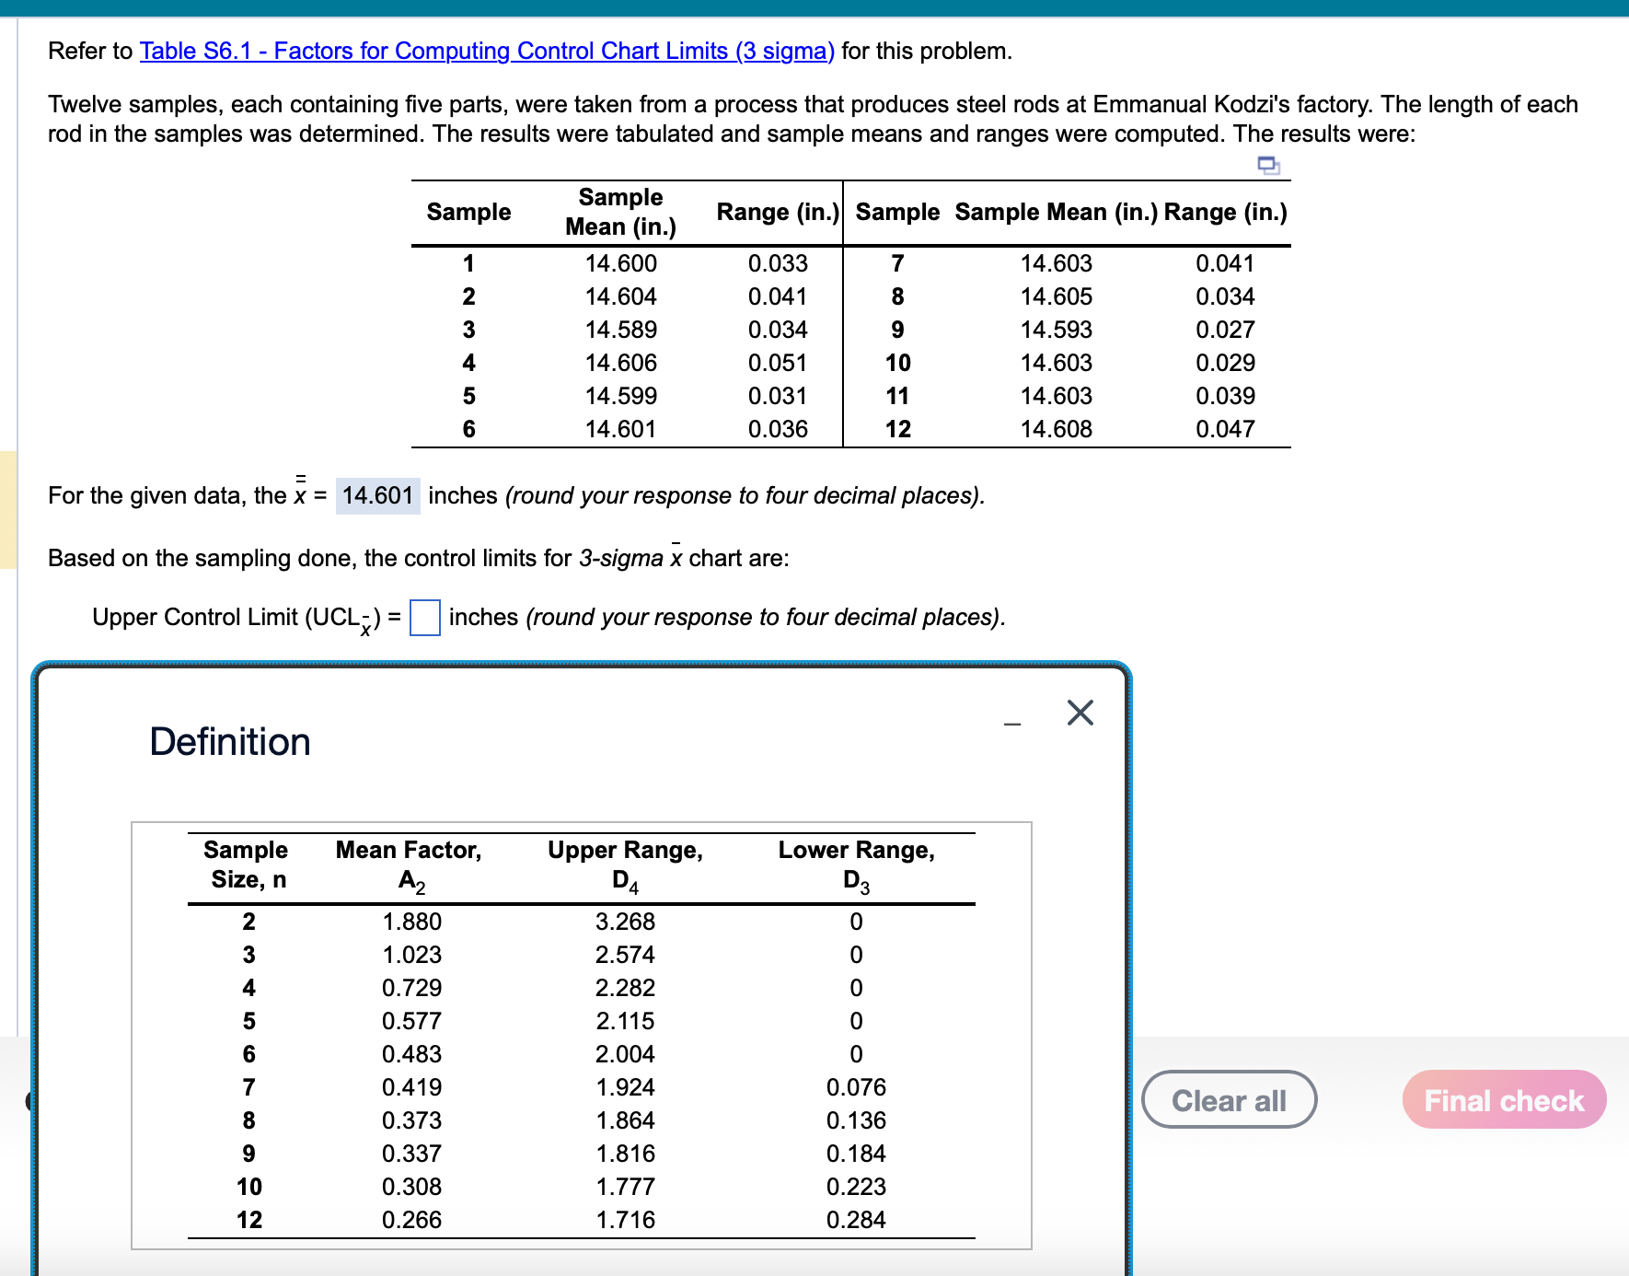The image size is (1629, 1276).
Task: Click the sample 7 range value 0.041
Action: pos(1225,263)
